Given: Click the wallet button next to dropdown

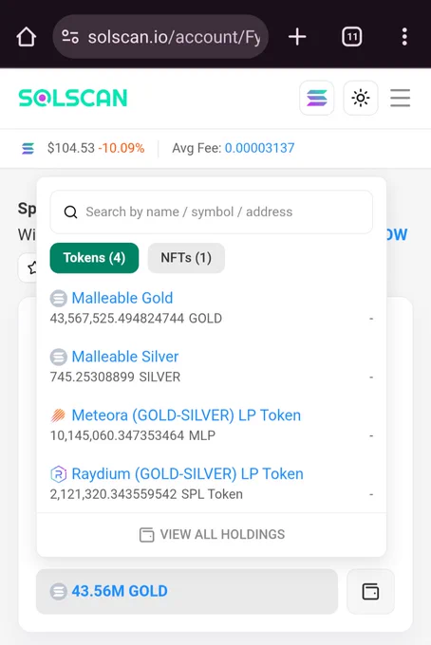Looking at the screenshot, I should pyautogui.click(x=370, y=592).
